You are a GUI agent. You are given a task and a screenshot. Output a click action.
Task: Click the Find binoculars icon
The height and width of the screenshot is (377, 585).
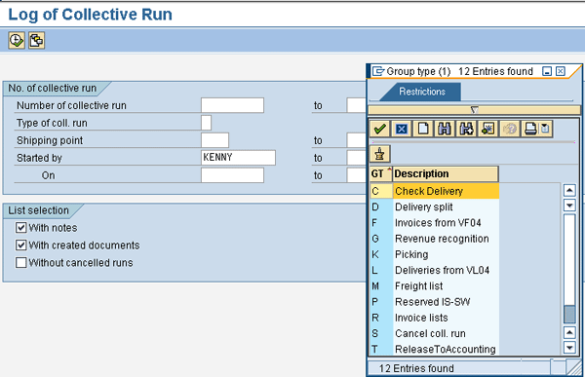pos(445,129)
